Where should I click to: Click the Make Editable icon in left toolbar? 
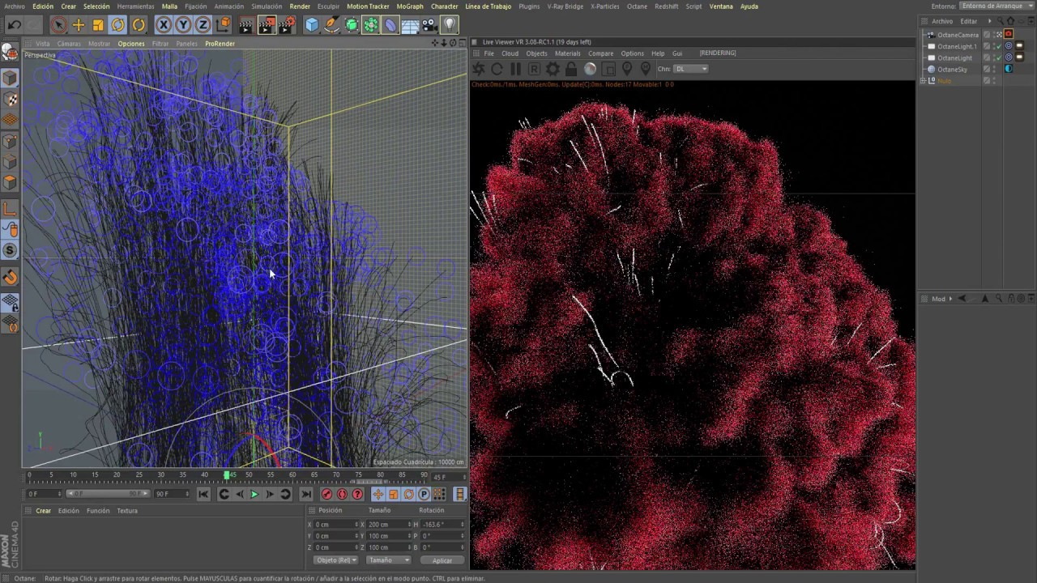click(10, 53)
